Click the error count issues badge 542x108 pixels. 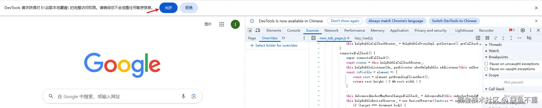[x=512, y=30]
